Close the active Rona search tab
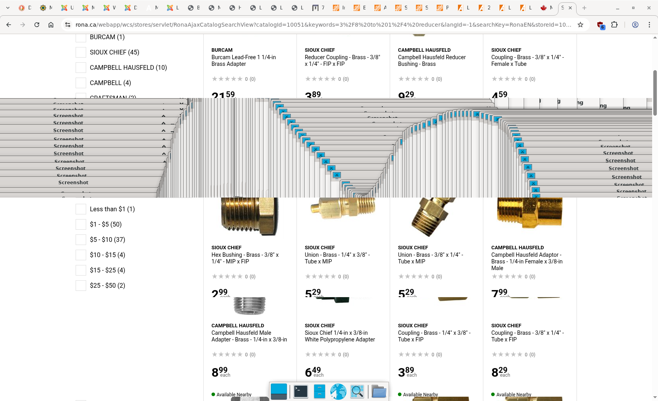The height and width of the screenshot is (401, 658). click(x=570, y=8)
